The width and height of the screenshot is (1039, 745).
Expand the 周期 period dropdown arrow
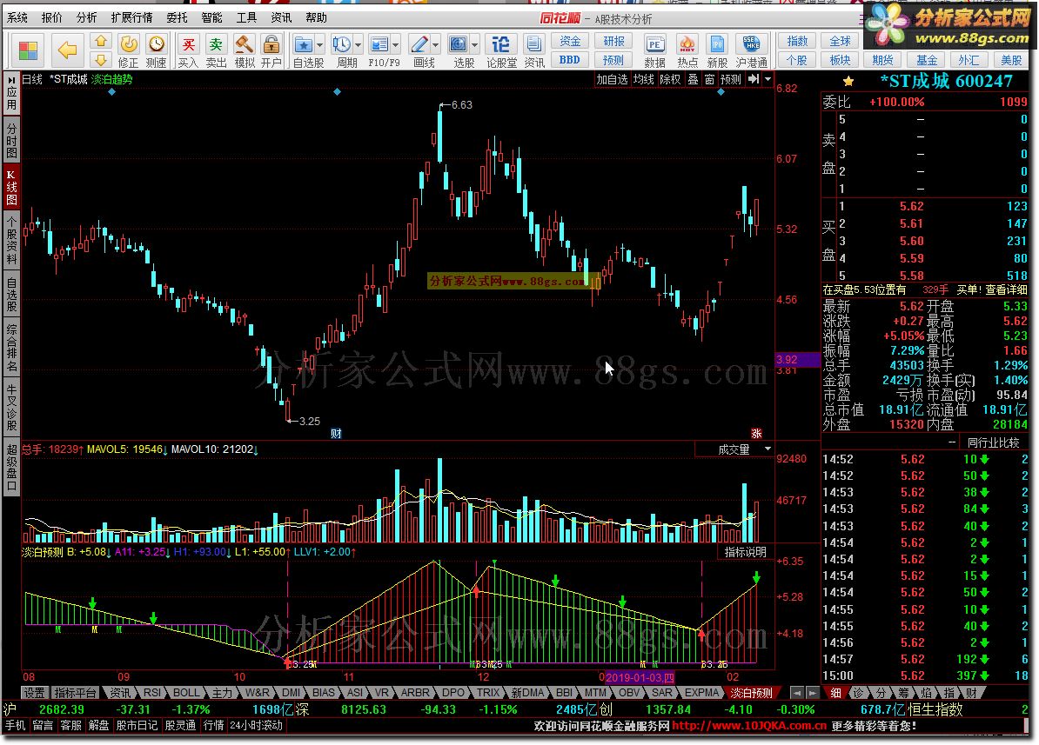pos(359,45)
